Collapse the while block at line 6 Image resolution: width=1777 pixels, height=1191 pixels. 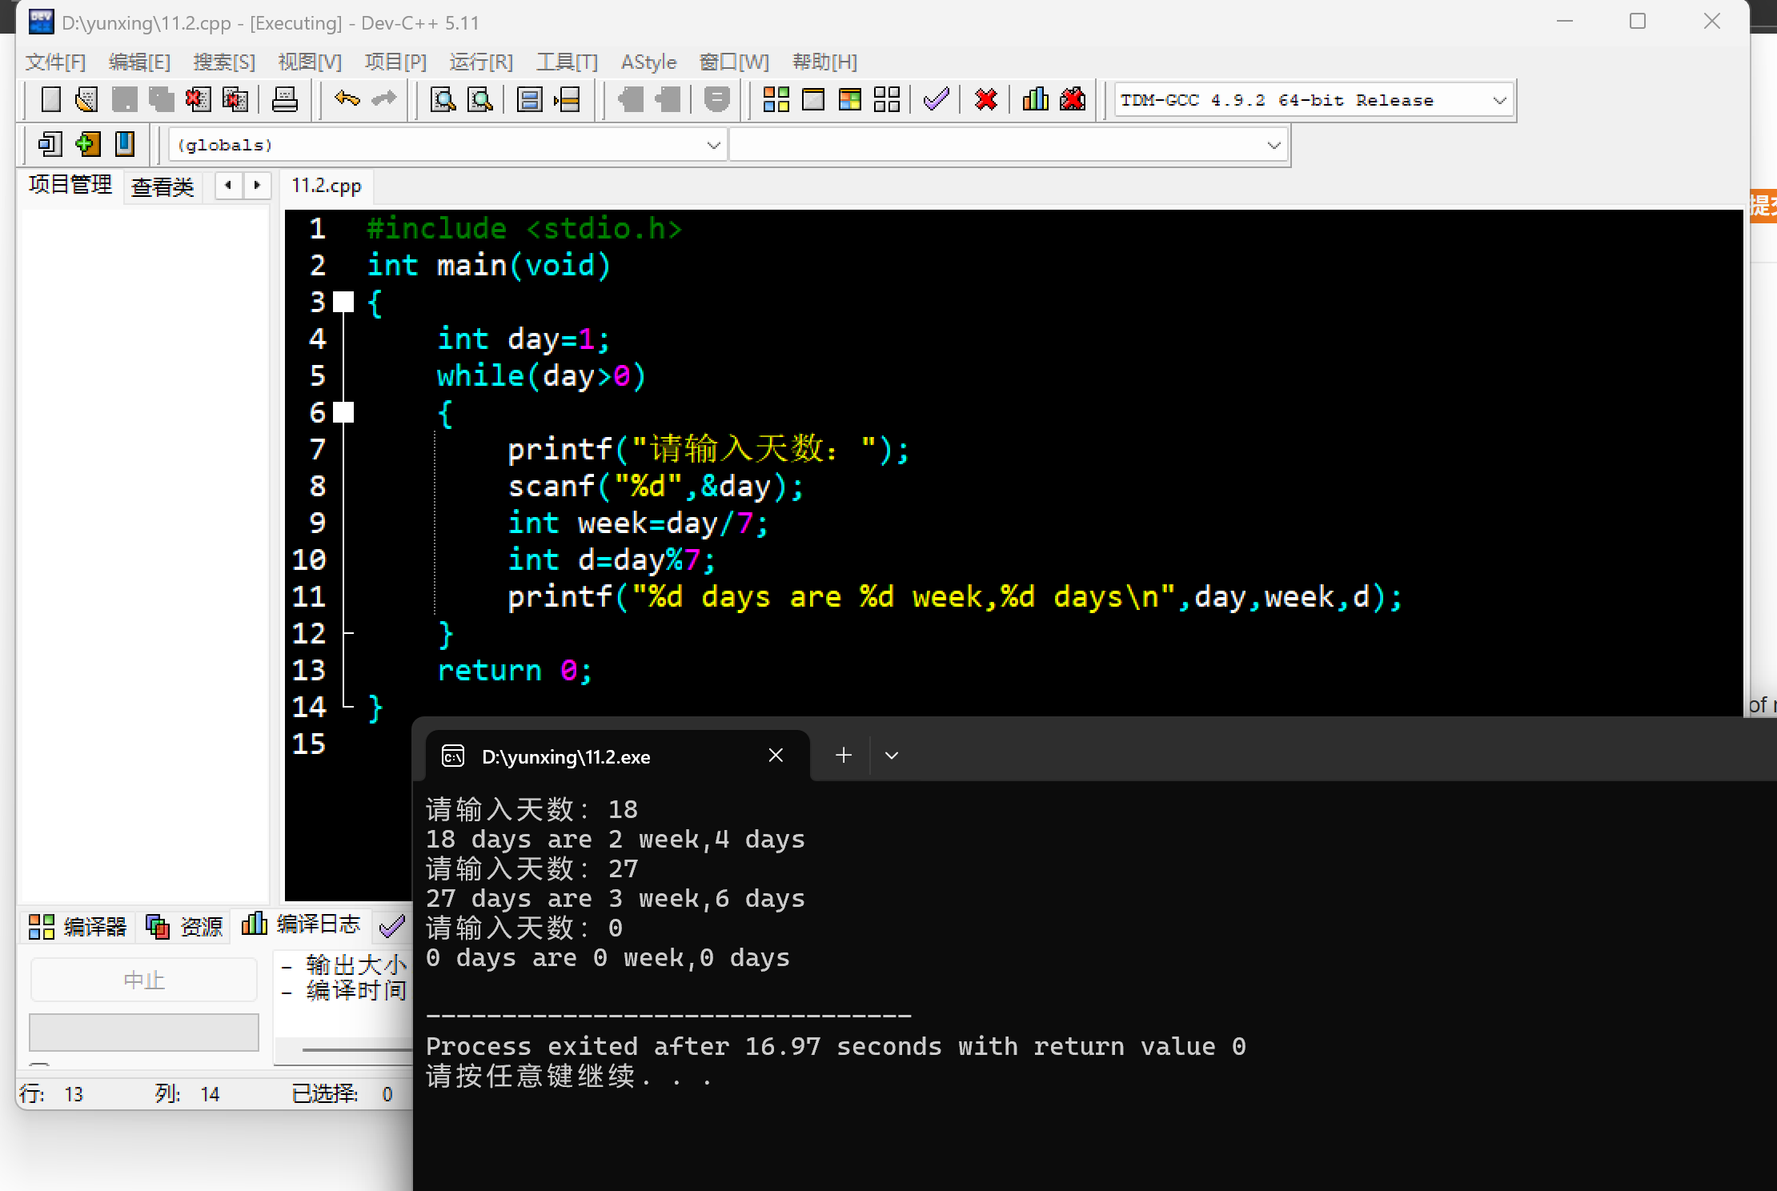point(343,412)
